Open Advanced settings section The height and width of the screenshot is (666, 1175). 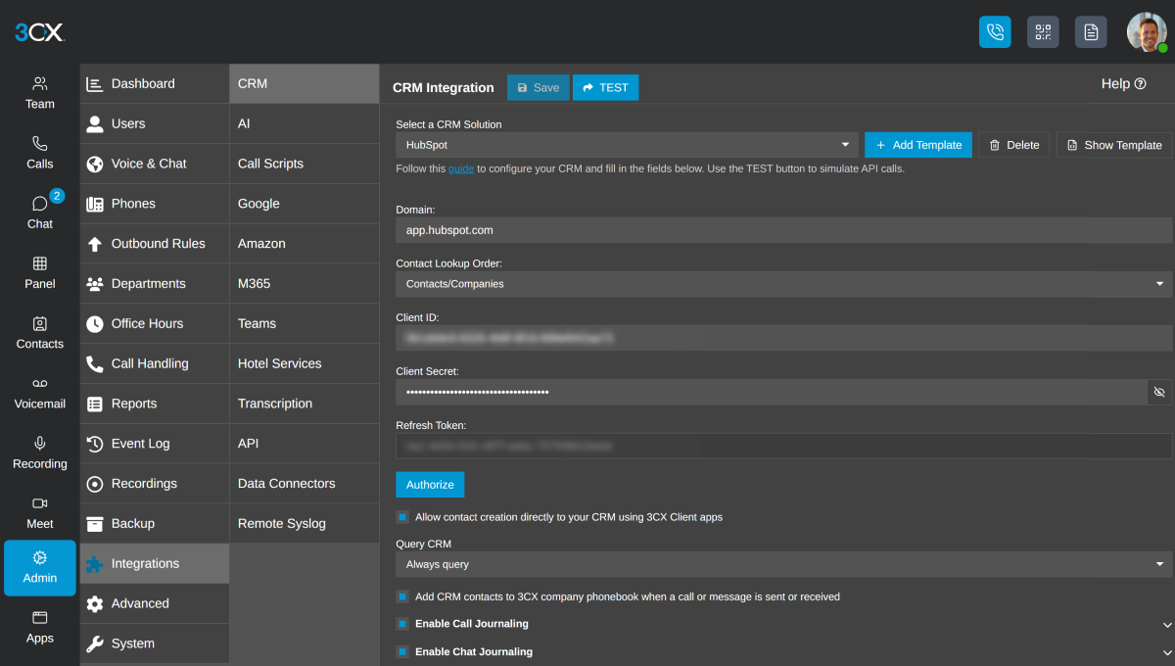point(155,603)
